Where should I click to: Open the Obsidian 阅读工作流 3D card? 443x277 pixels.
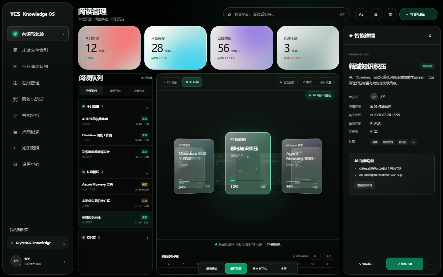pos(194,167)
